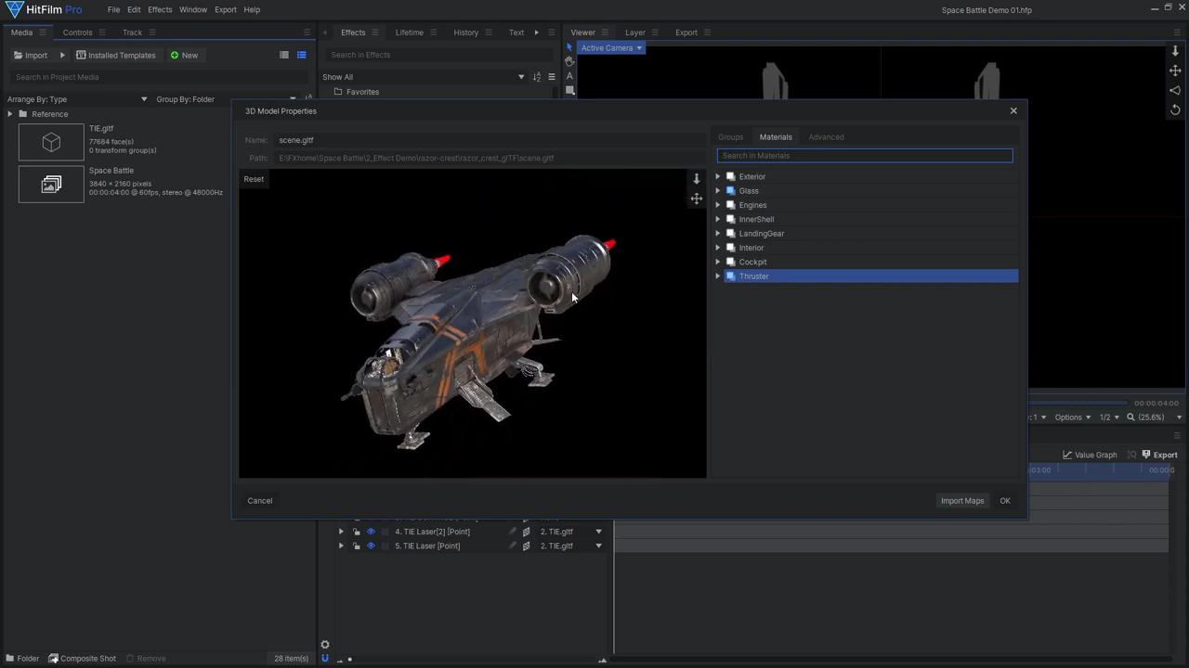Toggle lock on 4. TIE Laser[2] layer
Image resolution: width=1189 pixels, height=668 pixels.
pyautogui.click(x=356, y=532)
